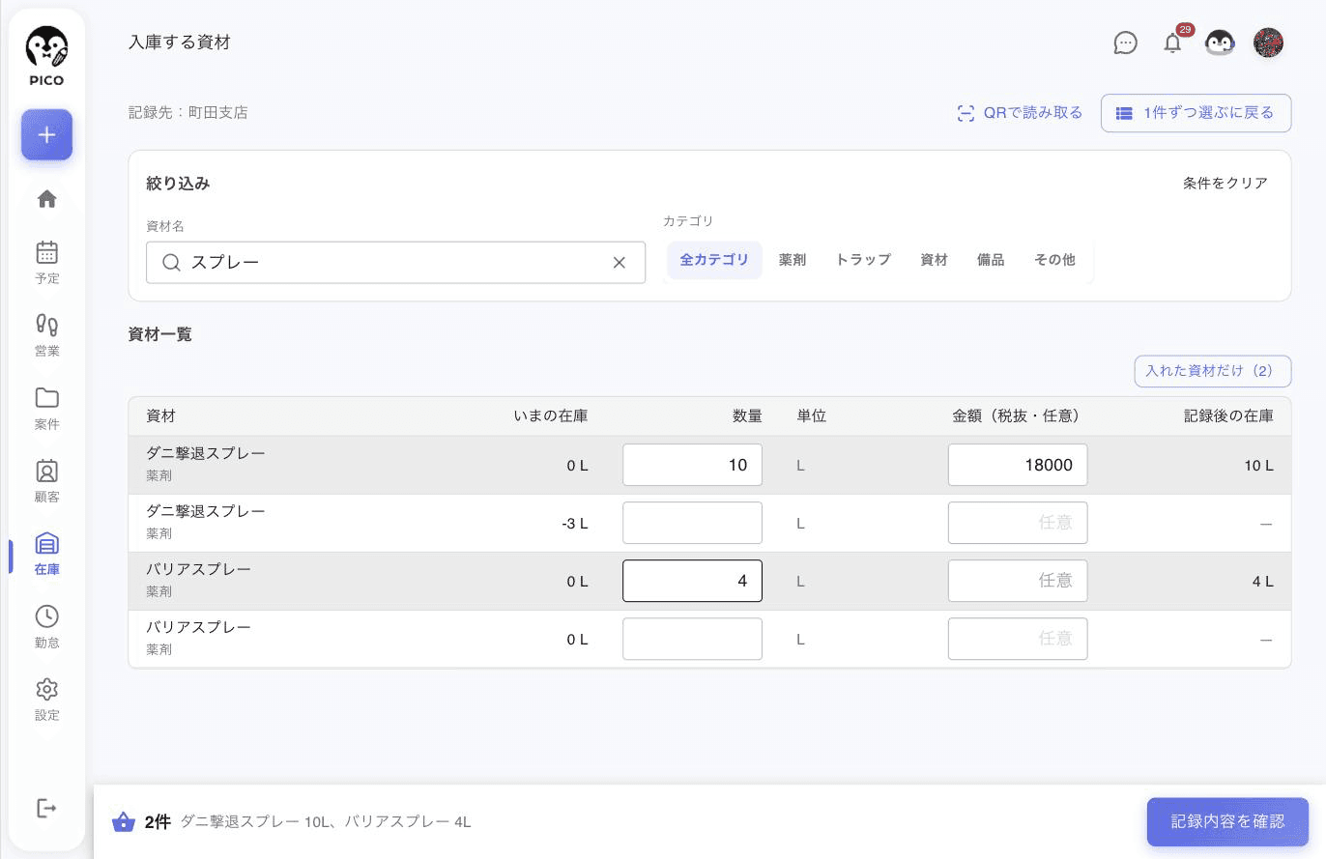Open the blue plus create button
The height and width of the screenshot is (859, 1326).
click(x=46, y=134)
